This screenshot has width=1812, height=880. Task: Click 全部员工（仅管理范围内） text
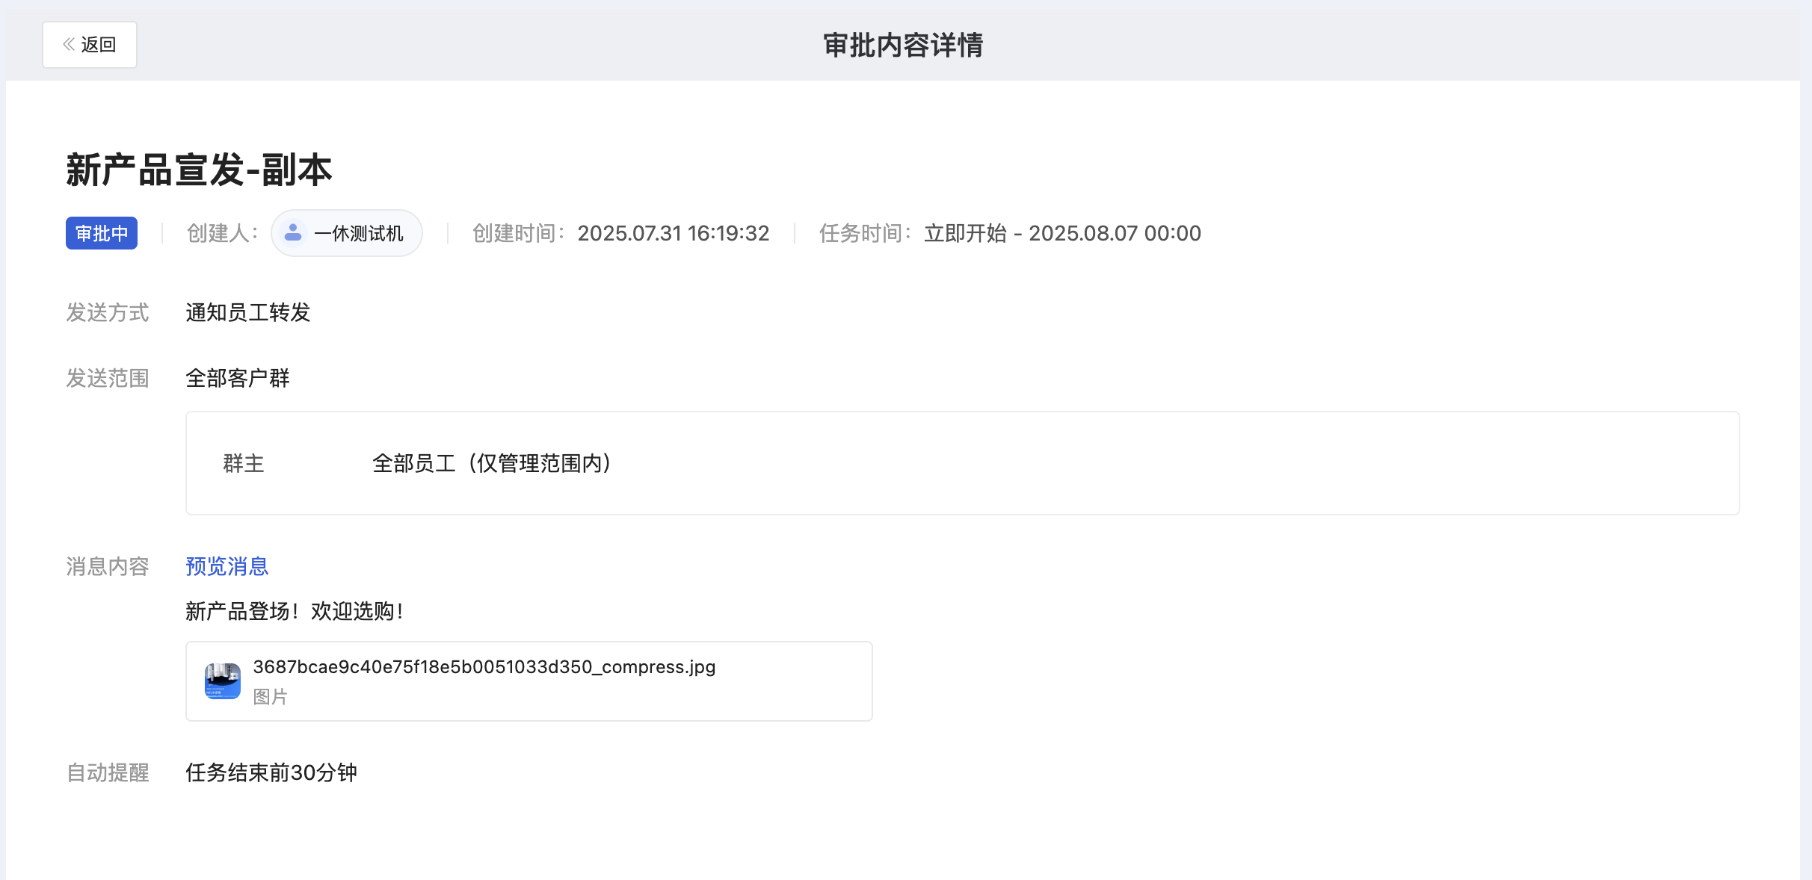pos(495,463)
